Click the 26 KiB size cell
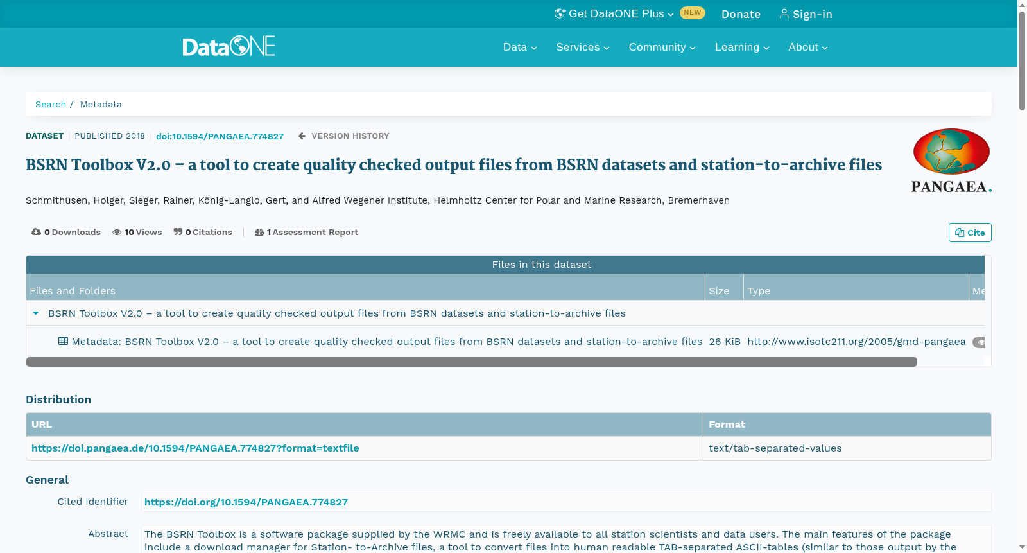The width and height of the screenshot is (1027, 553). tap(725, 342)
